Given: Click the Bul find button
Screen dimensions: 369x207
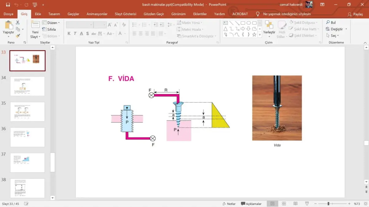Looking at the screenshot, I should (331, 22).
